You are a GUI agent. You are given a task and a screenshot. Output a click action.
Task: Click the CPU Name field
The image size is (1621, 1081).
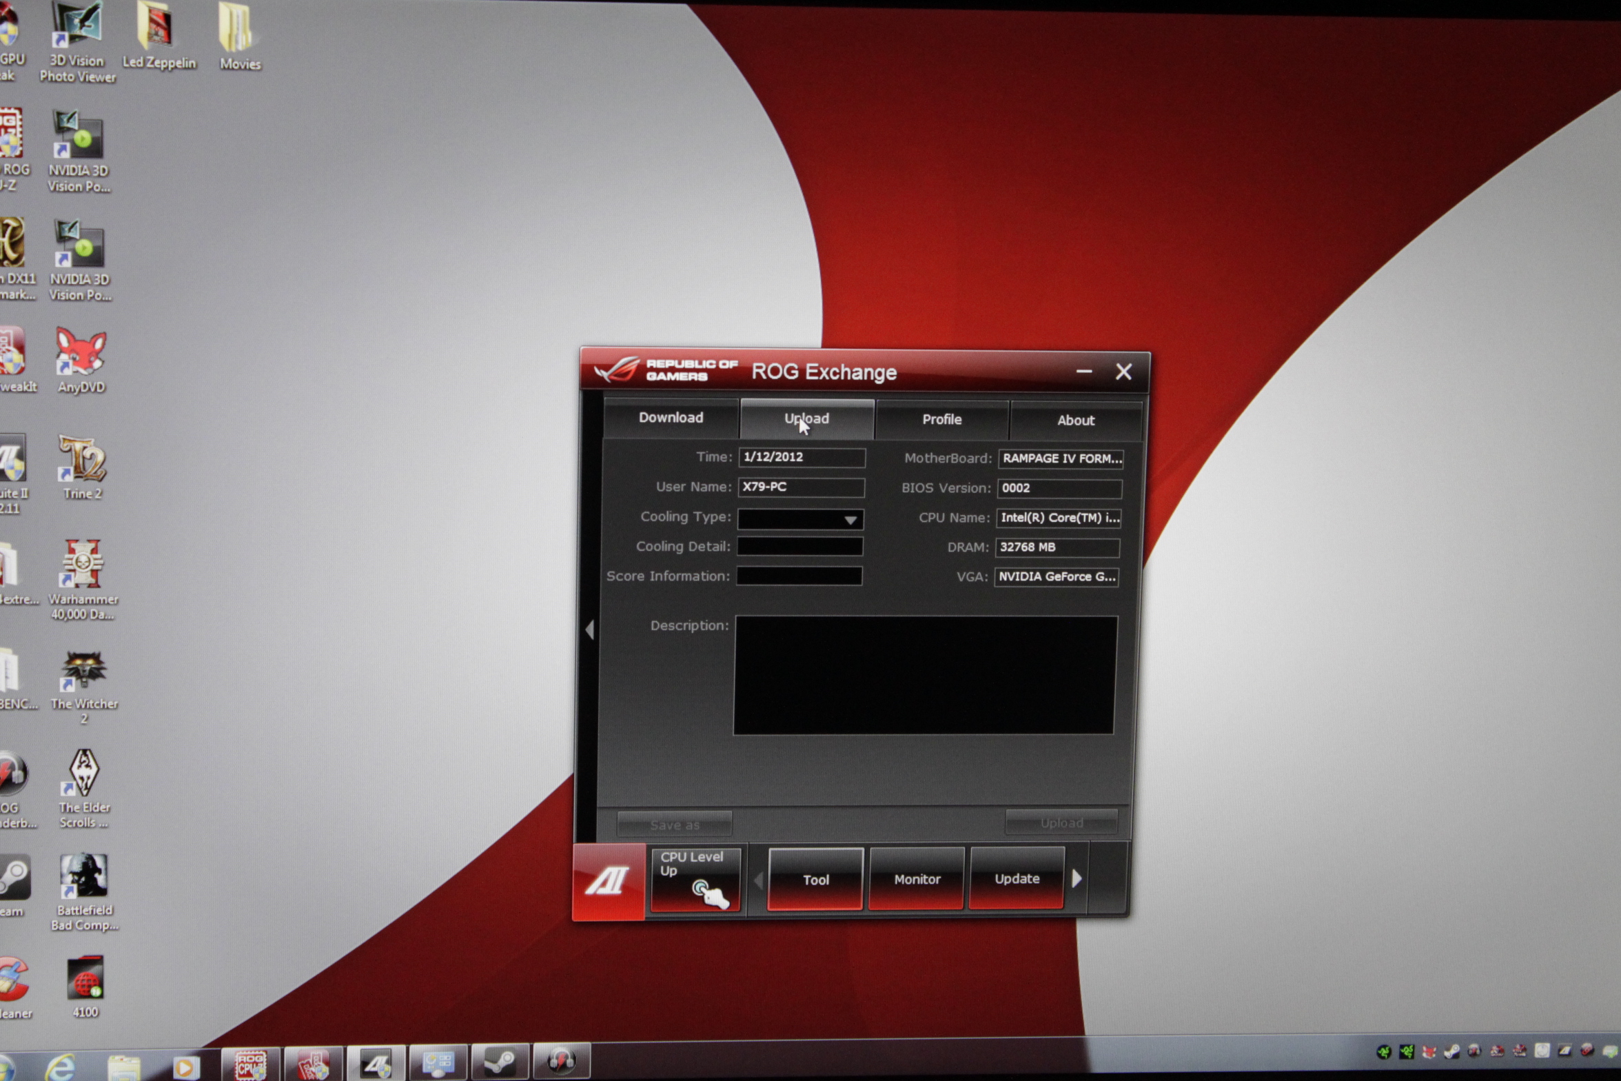(x=1059, y=518)
